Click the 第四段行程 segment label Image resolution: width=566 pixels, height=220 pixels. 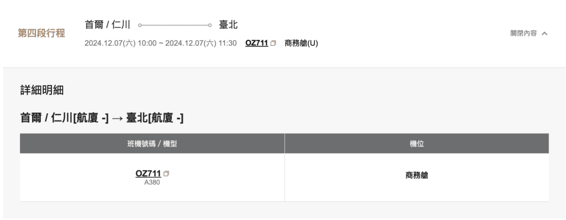click(x=41, y=33)
